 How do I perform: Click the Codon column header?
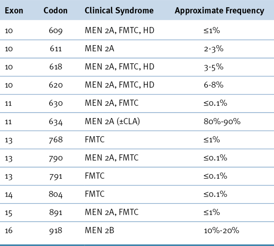click(x=56, y=11)
